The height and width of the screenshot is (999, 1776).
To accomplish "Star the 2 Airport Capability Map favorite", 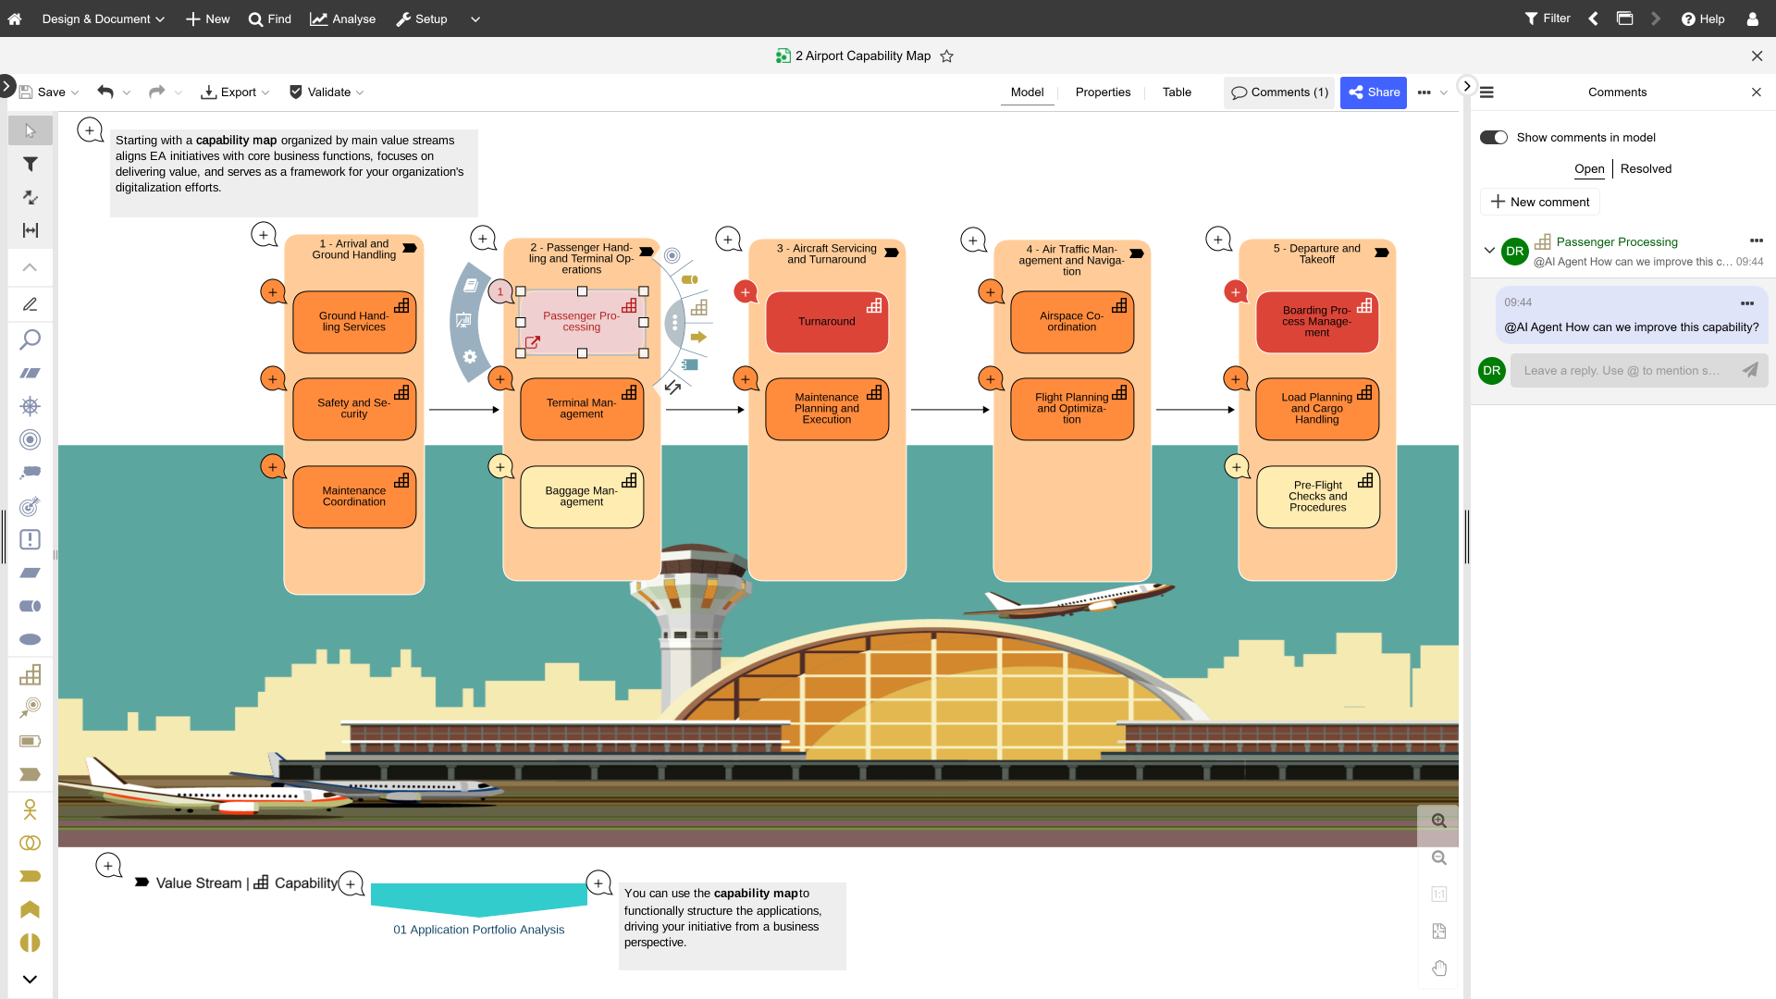I will click(x=946, y=56).
